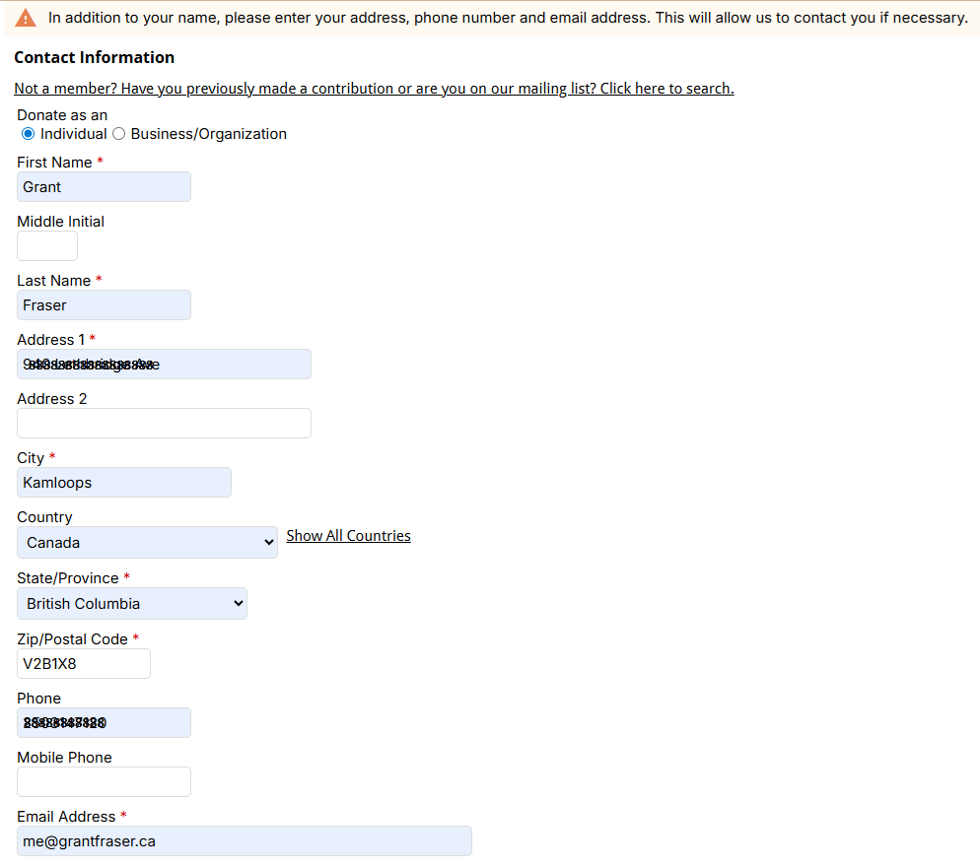Select the Business/Organization radio button
Viewport: 980px width, 868px height.
[118, 134]
